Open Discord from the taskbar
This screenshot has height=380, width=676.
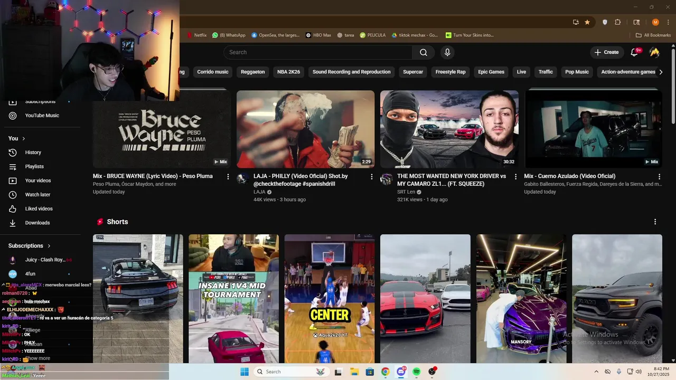[x=401, y=372]
